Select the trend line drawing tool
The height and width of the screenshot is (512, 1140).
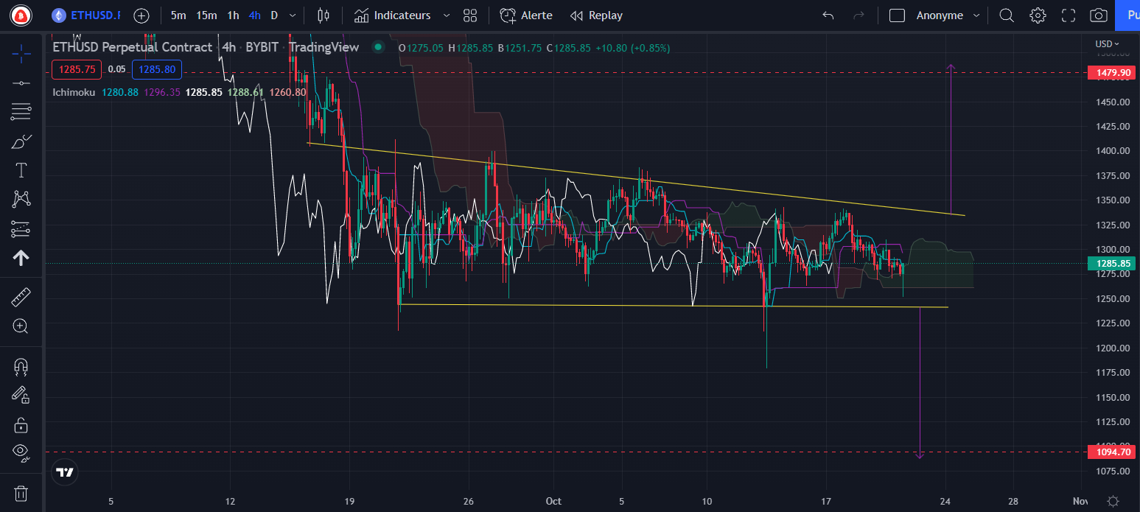click(21, 83)
